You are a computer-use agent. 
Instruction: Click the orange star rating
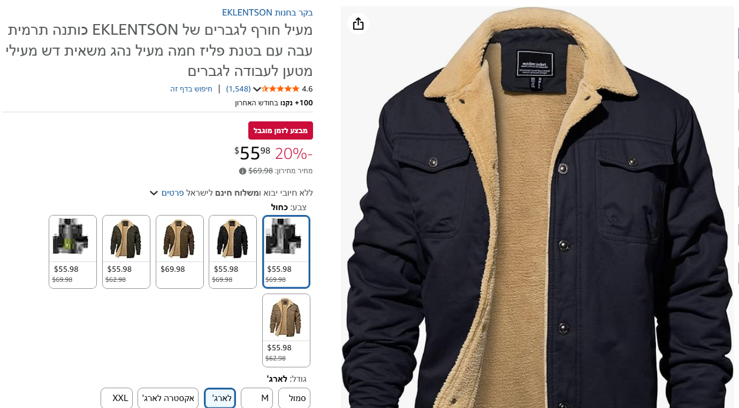[x=280, y=89]
